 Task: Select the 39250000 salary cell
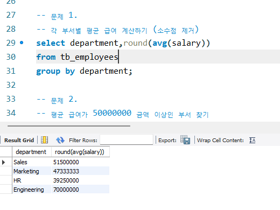(x=80, y=180)
